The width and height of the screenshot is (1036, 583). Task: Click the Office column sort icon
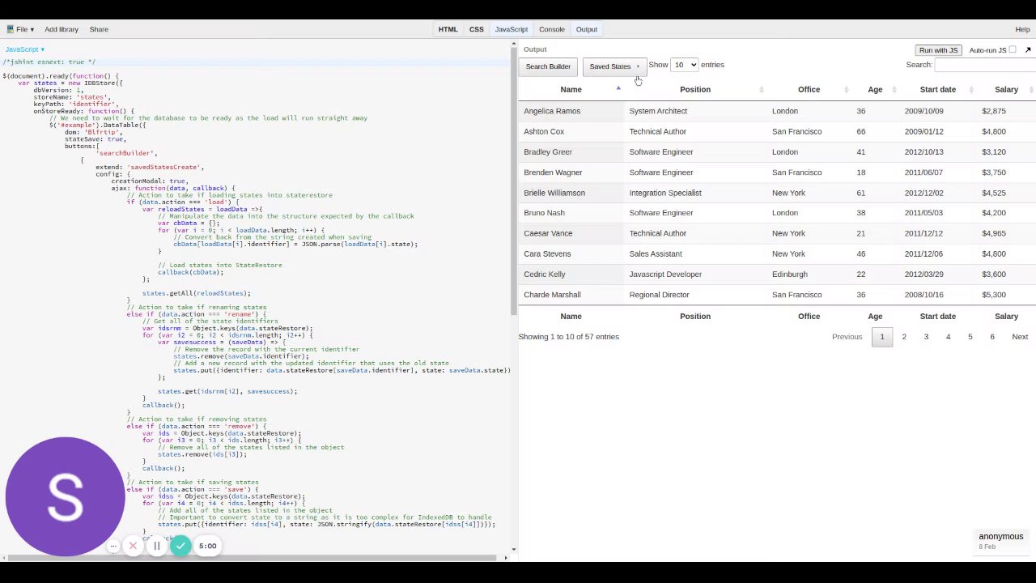(x=846, y=90)
